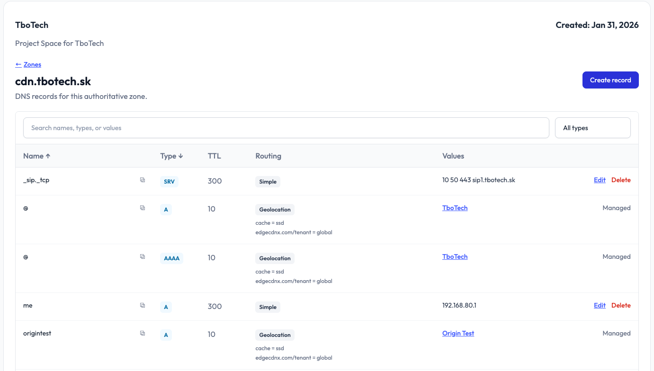Click the Routing column header
Screen dimensions: 654x371
coord(269,156)
